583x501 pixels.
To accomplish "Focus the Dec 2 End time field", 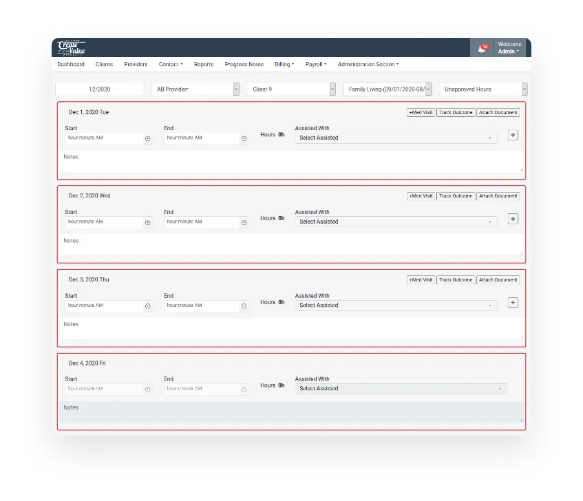I will [201, 222].
